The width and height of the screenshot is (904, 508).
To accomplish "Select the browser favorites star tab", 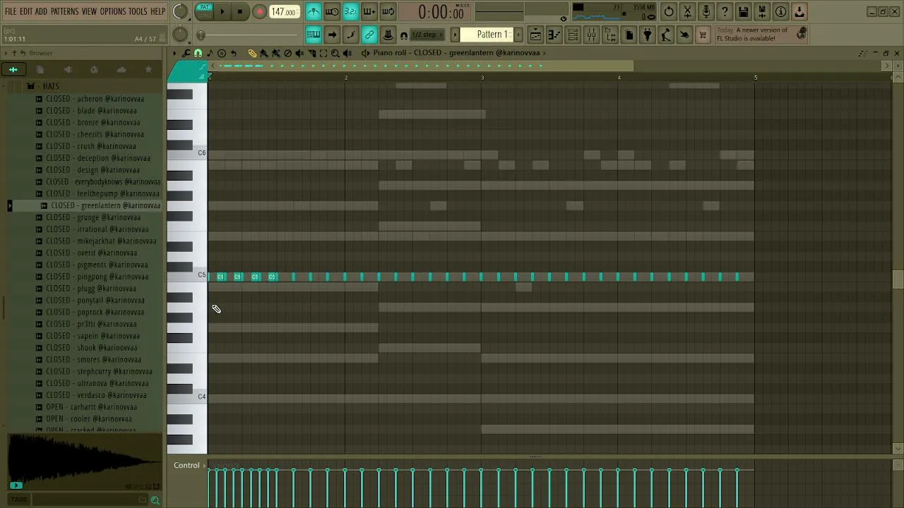I will 148,69.
